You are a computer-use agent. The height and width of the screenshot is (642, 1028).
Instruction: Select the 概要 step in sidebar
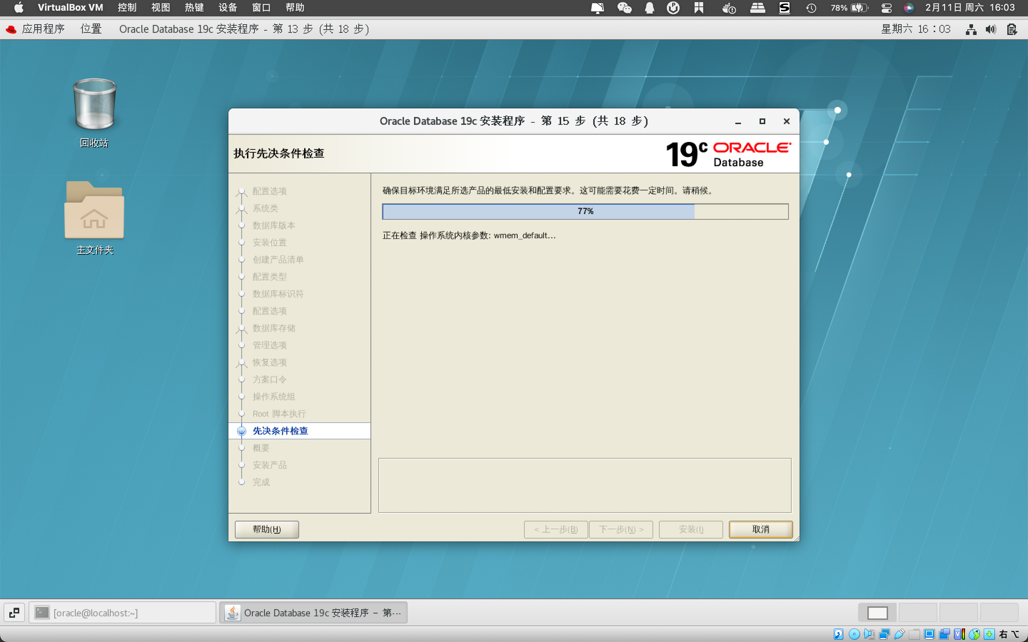point(261,448)
